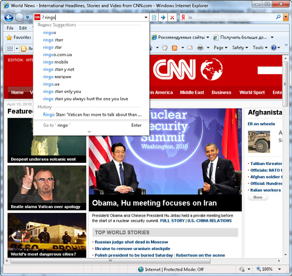Click the Yandex Я search provider icon
Viewport: 292px width, 276px height.
coord(183,18)
